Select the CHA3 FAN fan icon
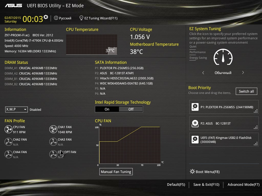The image size is (262, 196). 53,142
